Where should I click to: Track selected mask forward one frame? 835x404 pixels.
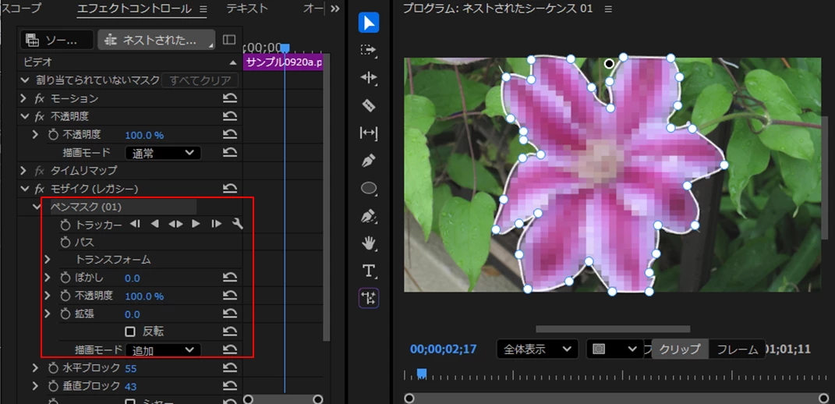click(x=216, y=224)
